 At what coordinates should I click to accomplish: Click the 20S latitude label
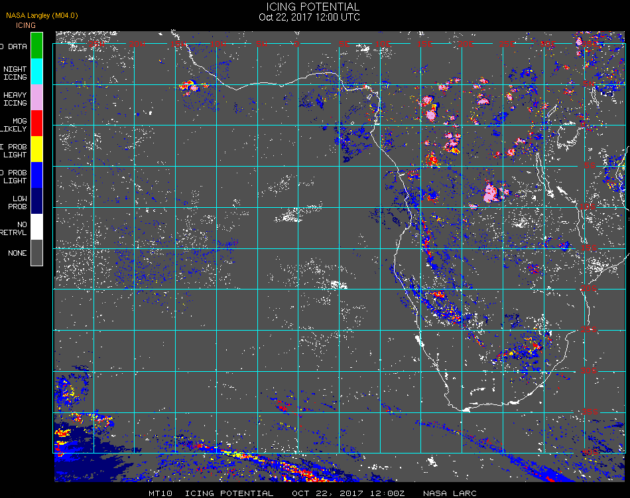[x=589, y=288]
